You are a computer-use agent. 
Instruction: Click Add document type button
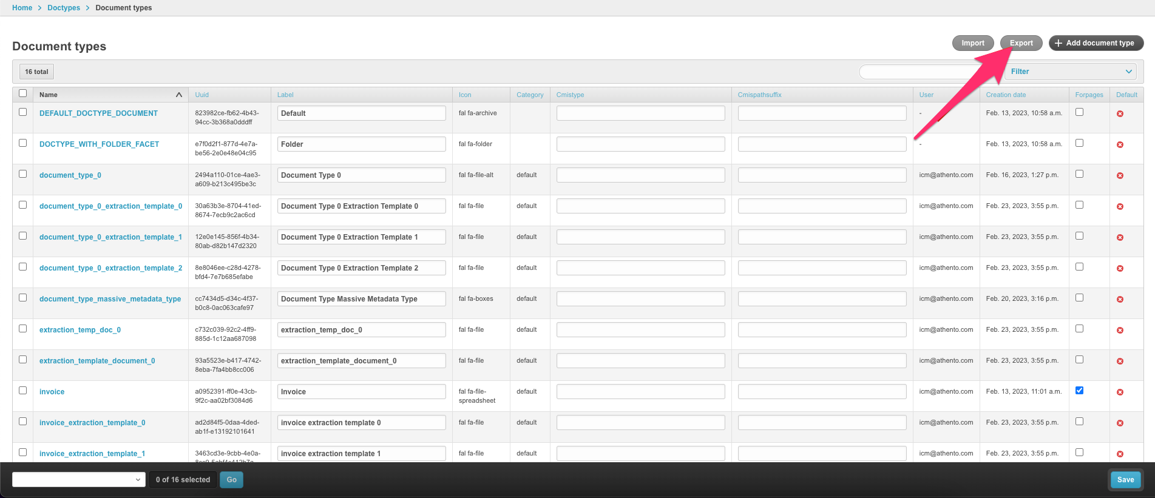[1096, 43]
